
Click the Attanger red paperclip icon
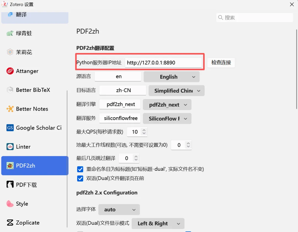tap(10, 71)
